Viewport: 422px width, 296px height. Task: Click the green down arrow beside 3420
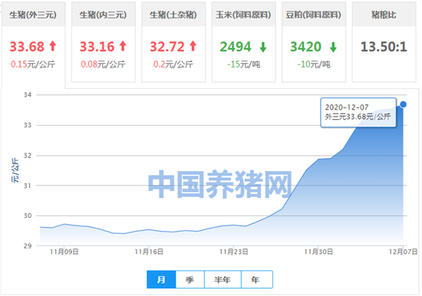point(333,47)
